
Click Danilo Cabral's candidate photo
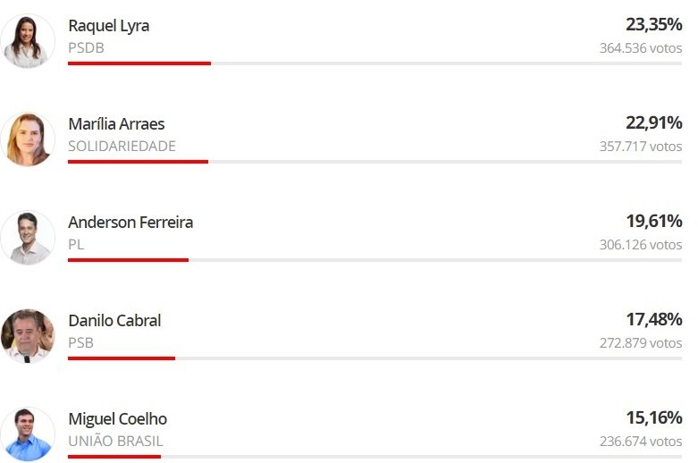[28, 336]
